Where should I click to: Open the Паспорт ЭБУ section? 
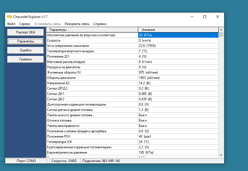(25, 32)
